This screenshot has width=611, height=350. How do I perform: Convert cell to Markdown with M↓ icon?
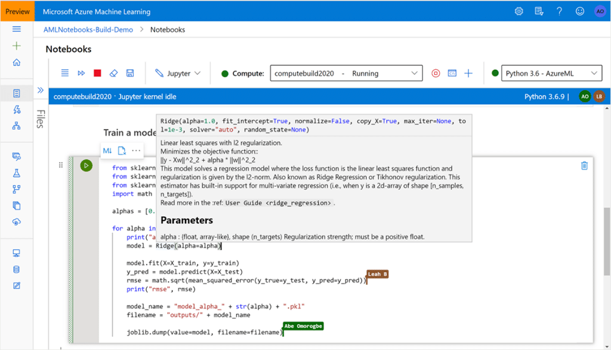(x=107, y=151)
